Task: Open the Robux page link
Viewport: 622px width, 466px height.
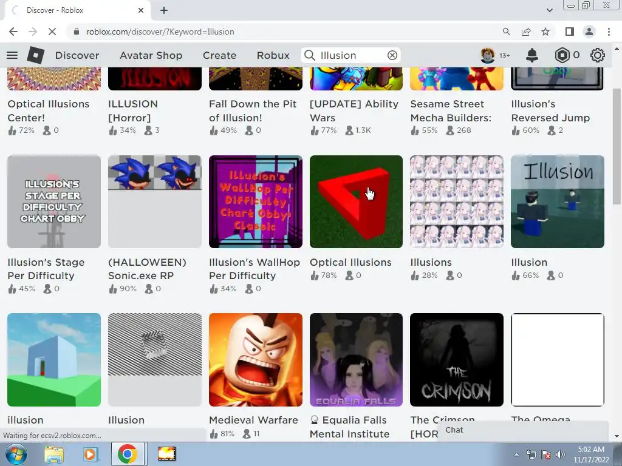Action: 273,55
